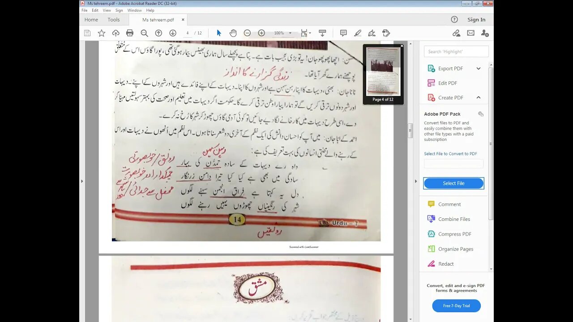
Task: Zoom out with the minus icon
Action: pyautogui.click(x=247, y=33)
